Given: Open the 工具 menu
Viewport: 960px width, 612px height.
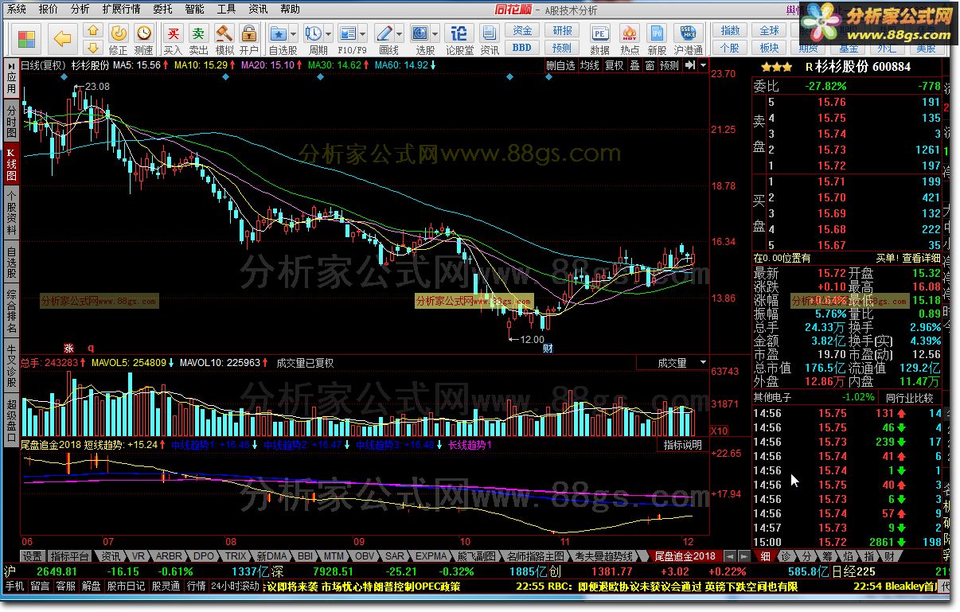Looking at the screenshot, I should tap(226, 10).
